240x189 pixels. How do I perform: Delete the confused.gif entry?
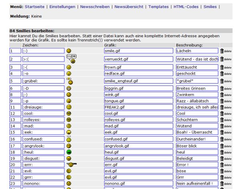click(x=226, y=139)
